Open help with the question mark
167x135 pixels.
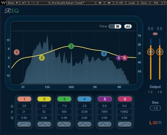[164, 3]
